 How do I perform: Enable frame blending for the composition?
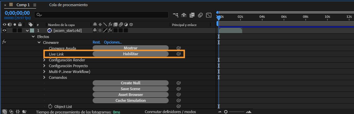tap(192, 15)
